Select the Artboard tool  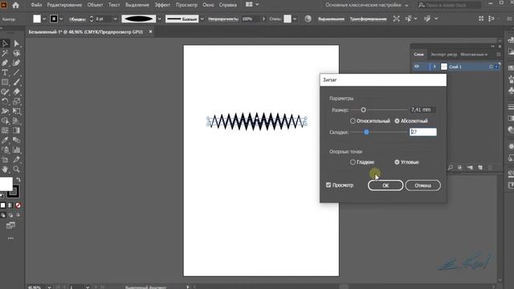5,160
